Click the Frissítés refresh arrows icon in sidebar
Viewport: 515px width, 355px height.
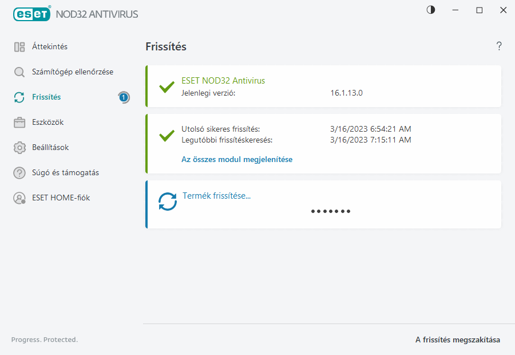[x=19, y=97]
